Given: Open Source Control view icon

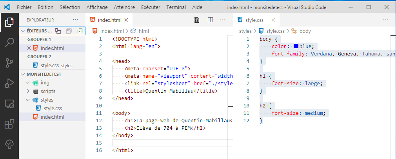Looking at the screenshot, I should click(9, 63).
